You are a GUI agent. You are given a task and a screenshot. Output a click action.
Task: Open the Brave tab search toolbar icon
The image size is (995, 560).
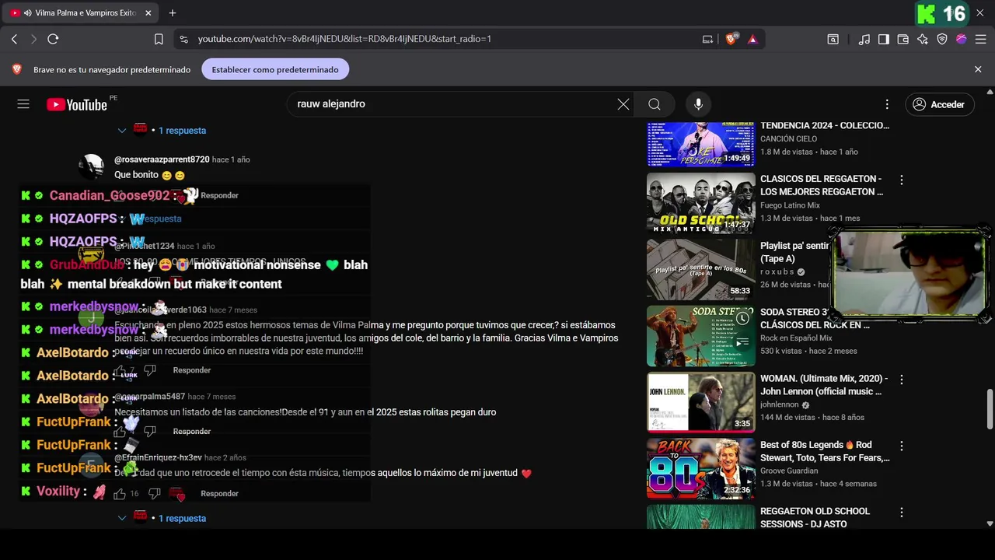point(833,39)
